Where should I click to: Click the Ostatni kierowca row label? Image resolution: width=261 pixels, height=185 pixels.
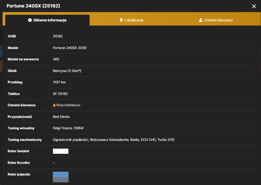click(x=22, y=105)
